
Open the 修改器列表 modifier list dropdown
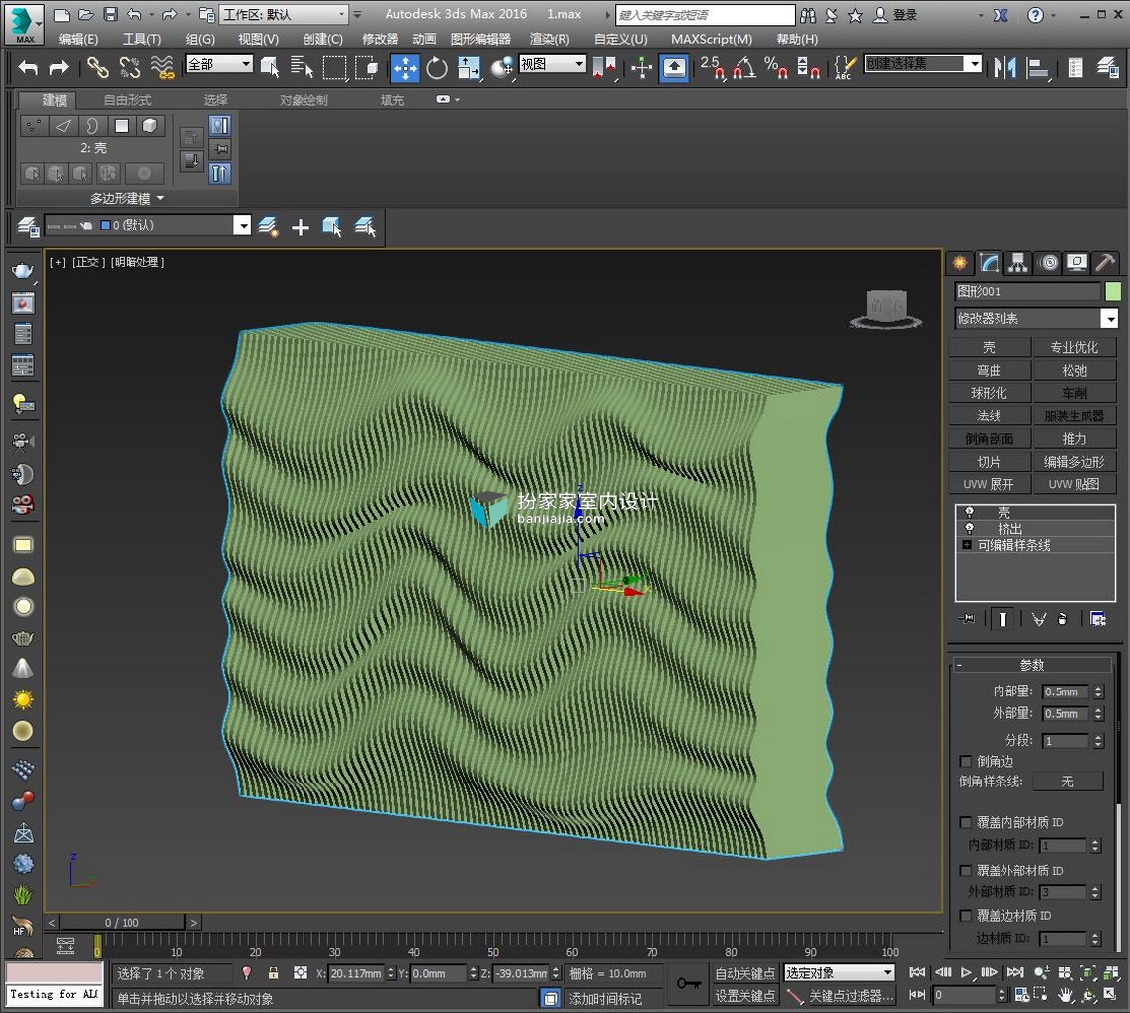click(x=1036, y=318)
